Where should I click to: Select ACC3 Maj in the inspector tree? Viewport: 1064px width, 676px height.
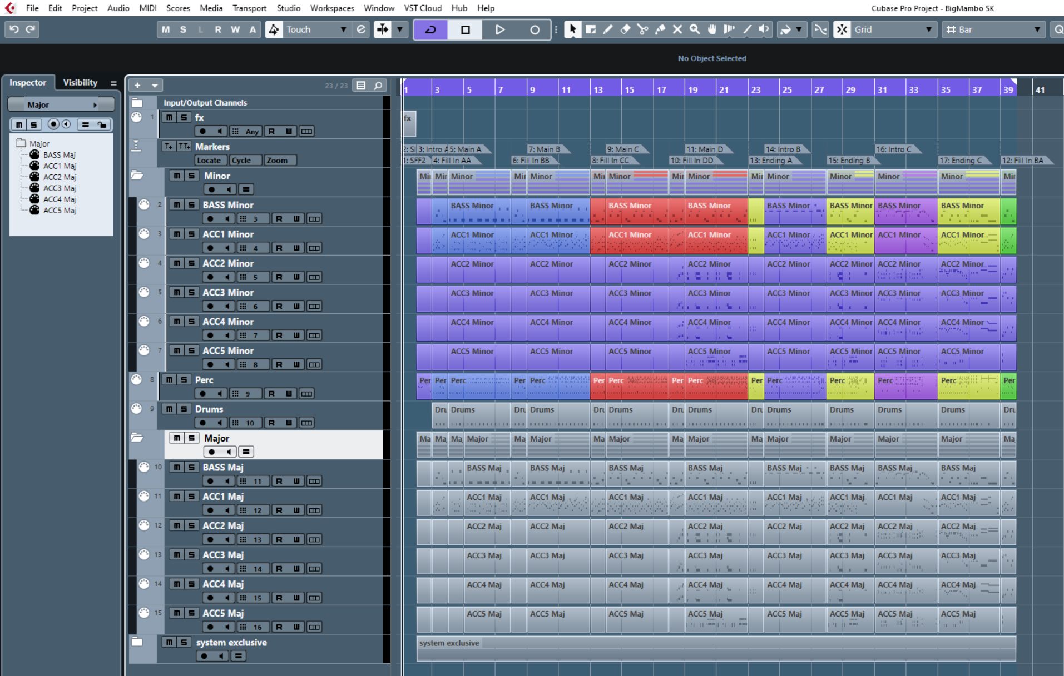pyautogui.click(x=60, y=188)
